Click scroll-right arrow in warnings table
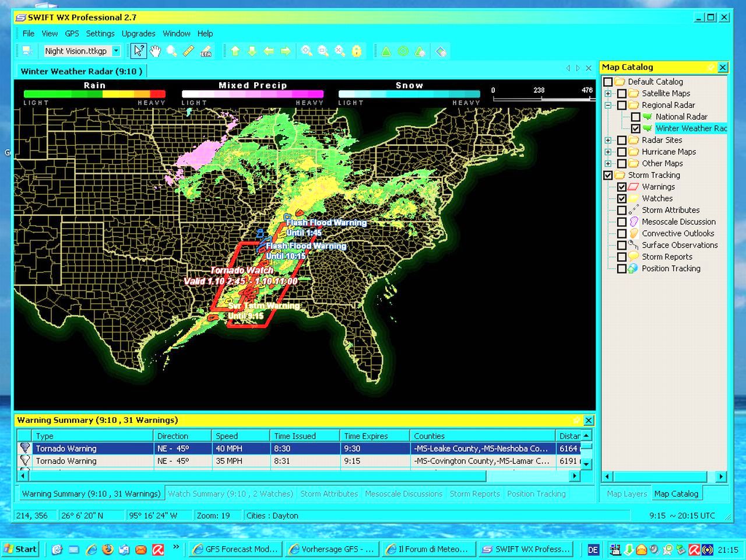The height and width of the screenshot is (560, 746). pos(575,476)
